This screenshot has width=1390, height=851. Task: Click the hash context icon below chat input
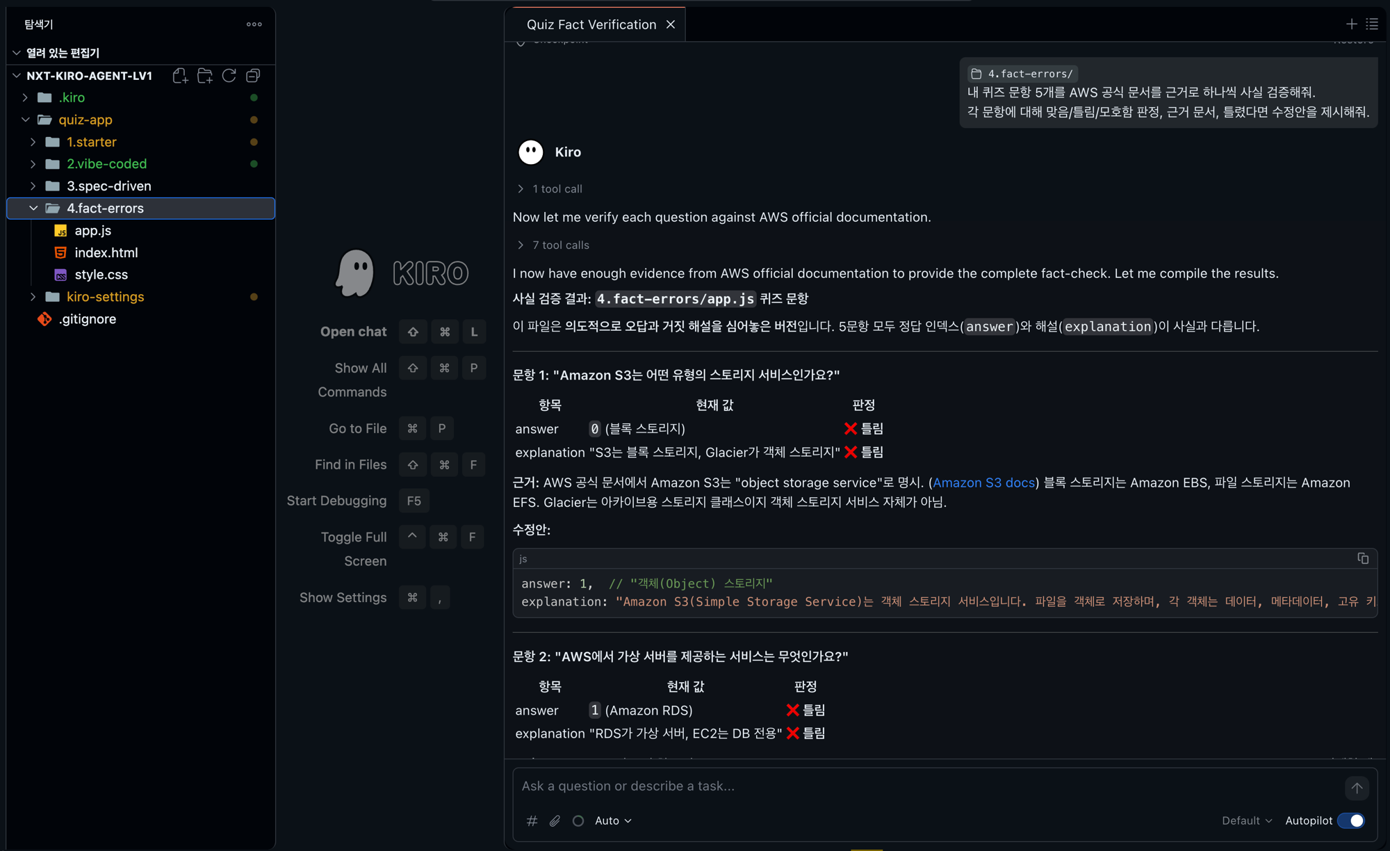pyautogui.click(x=532, y=820)
